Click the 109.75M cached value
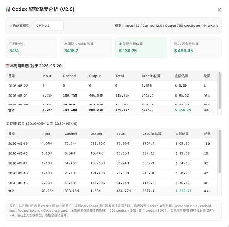The height and width of the screenshot is (227, 229). pyautogui.click(x=70, y=96)
